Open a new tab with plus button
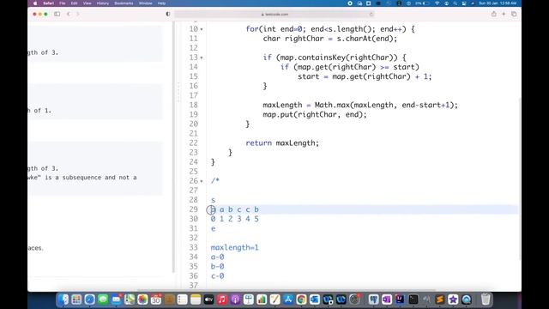This screenshot has height=309, width=549. click(504, 14)
